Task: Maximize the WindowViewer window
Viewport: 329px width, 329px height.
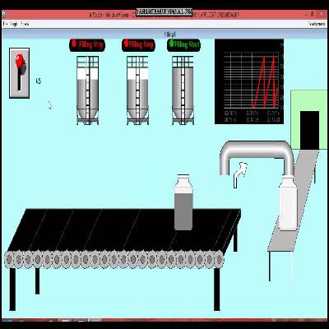Action: coord(313,14)
